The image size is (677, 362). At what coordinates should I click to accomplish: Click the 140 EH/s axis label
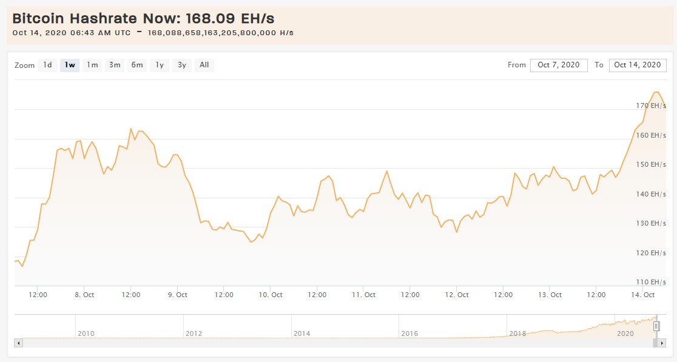click(x=651, y=194)
